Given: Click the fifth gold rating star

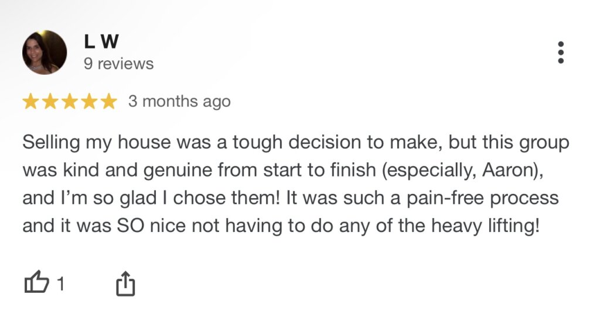Looking at the screenshot, I should [x=108, y=102].
